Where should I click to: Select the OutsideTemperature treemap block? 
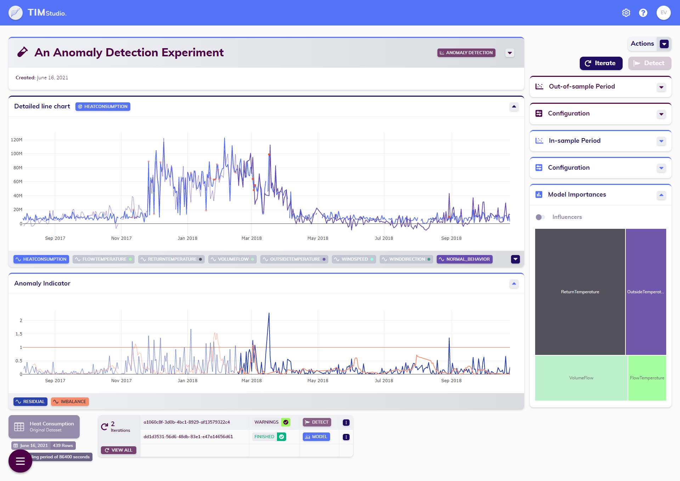[646, 292]
